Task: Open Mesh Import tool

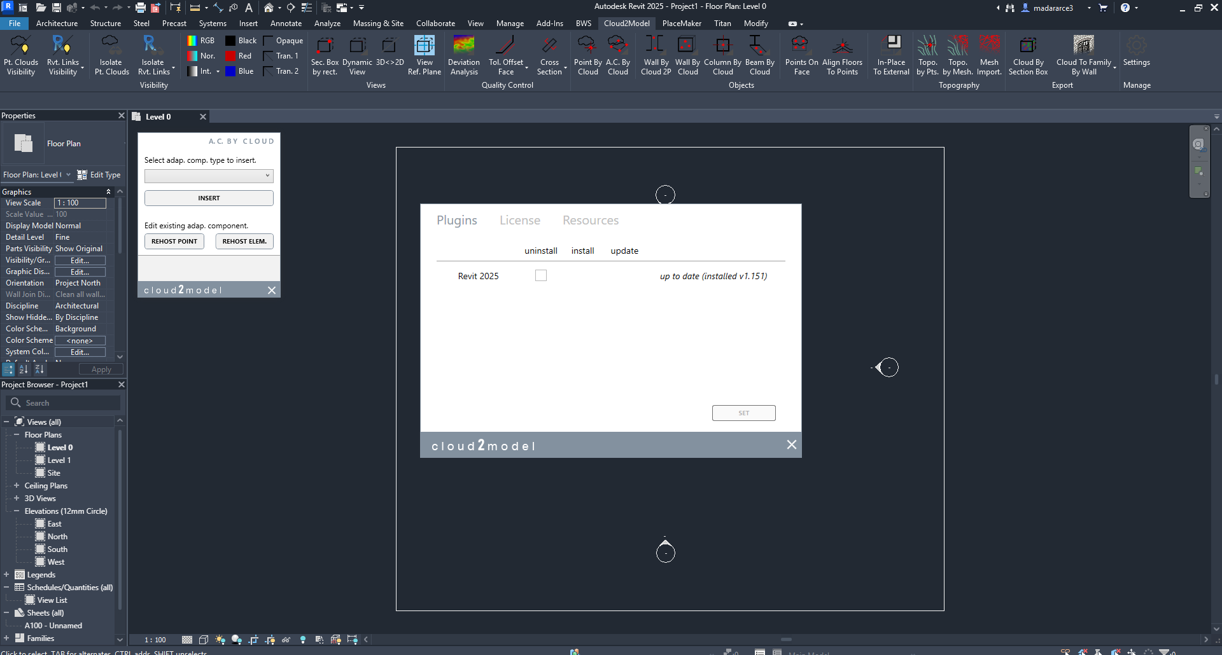Action: [x=989, y=56]
